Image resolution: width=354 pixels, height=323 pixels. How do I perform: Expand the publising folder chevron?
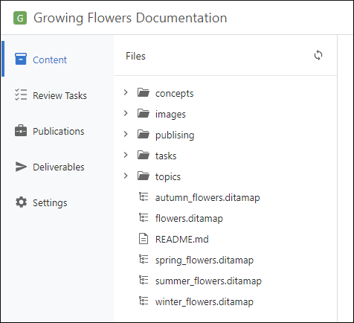(x=126, y=134)
